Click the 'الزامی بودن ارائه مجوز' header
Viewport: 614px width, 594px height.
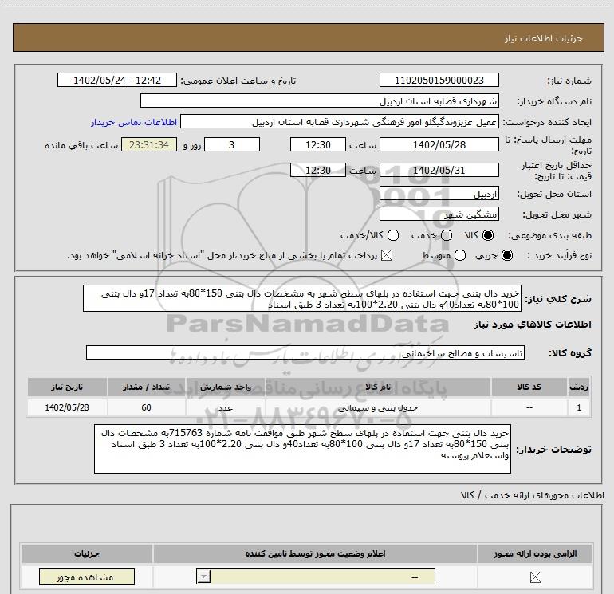tap(535, 553)
